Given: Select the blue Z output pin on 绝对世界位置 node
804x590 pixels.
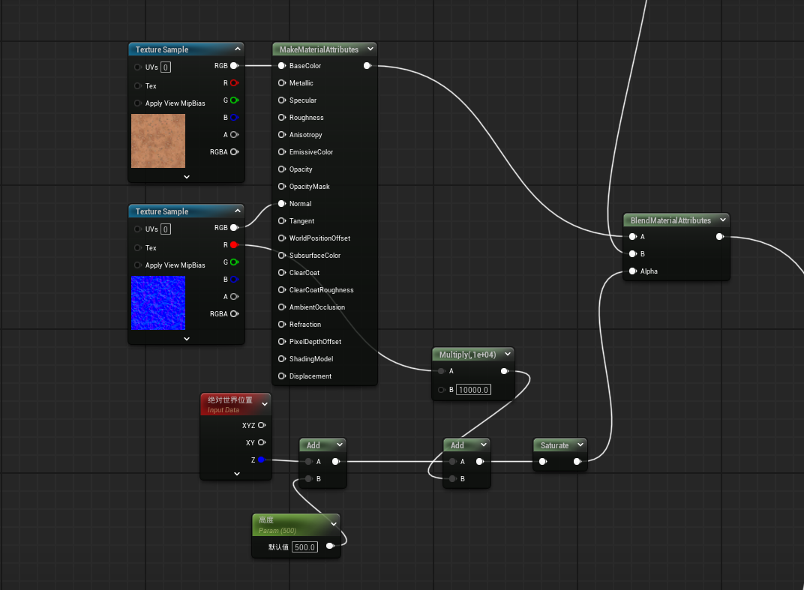Looking at the screenshot, I should click(261, 460).
